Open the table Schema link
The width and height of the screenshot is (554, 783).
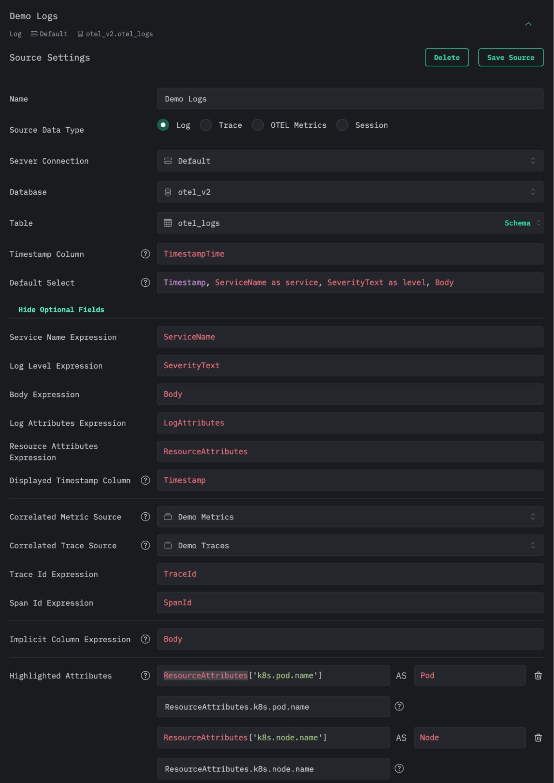(517, 223)
